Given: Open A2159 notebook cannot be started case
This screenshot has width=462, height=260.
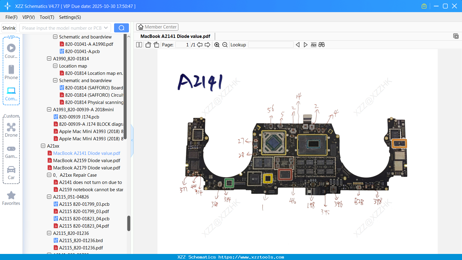Looking at the screenshot, I should (88, 190).
